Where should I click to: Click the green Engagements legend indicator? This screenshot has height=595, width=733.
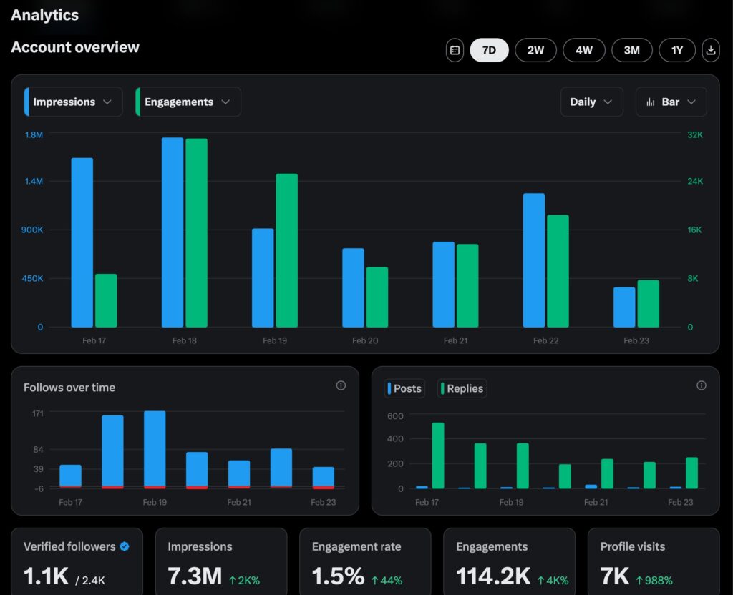(139, 102)
